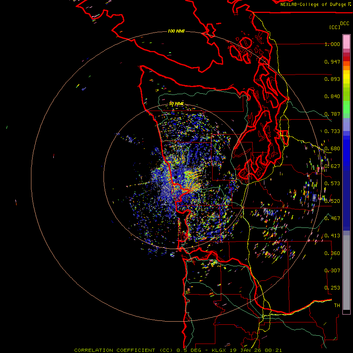Click the 50 NMI range ring label
This screenshot has height=353, width=353.
[176, 104]
